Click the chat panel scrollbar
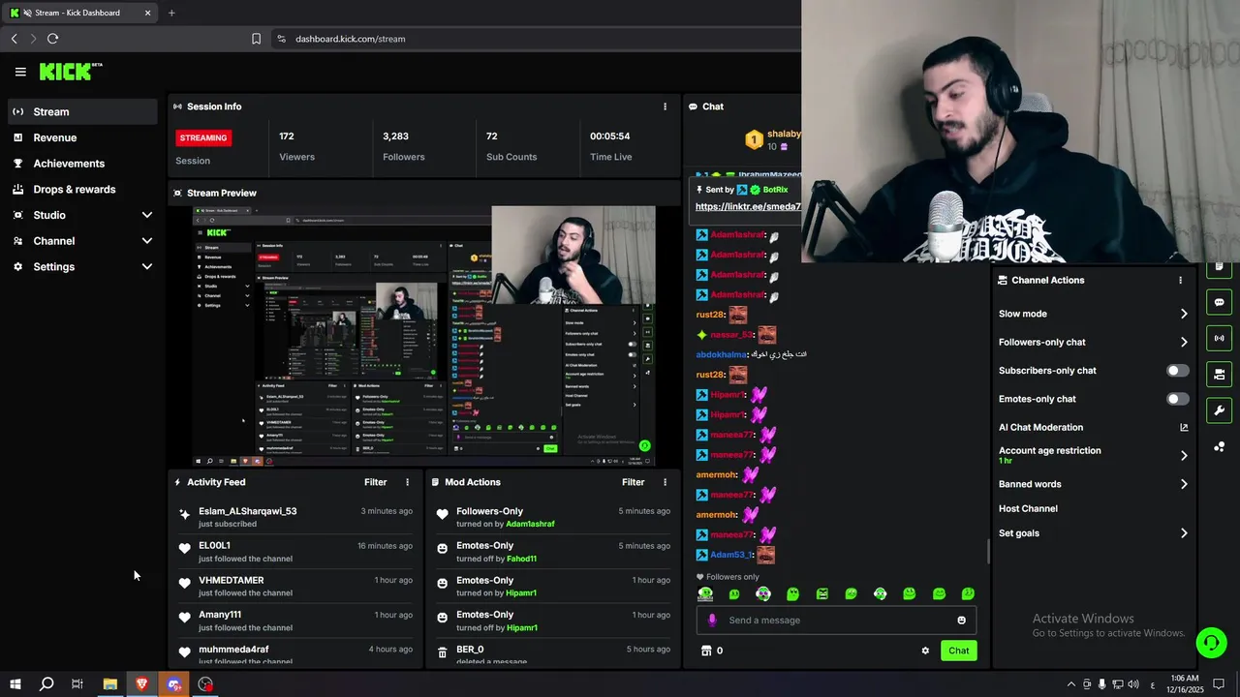This screenshot has height=697, width=1240. point(988,552)
